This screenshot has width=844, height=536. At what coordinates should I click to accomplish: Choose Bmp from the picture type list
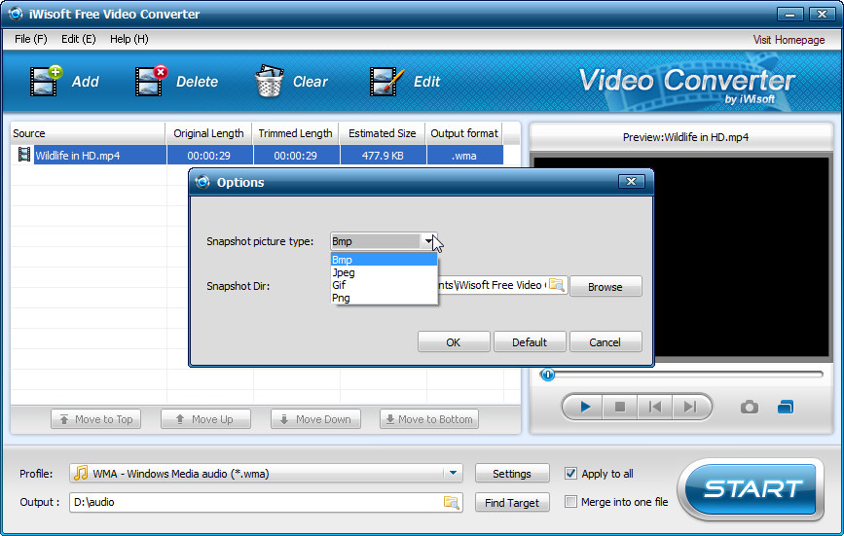pyautogui.click(x=384, y=260)
